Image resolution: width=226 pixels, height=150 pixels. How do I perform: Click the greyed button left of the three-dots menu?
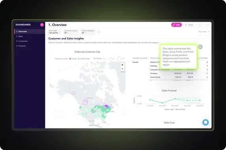pos(200,25)
